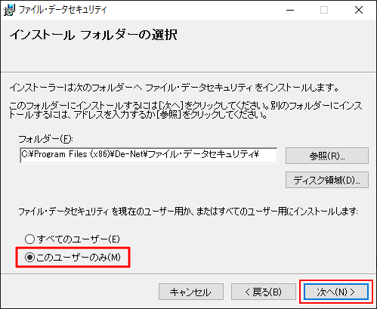Cancel the install with キャンセル
This screenshot has height=309, width=377.
(x=191, y=292)
